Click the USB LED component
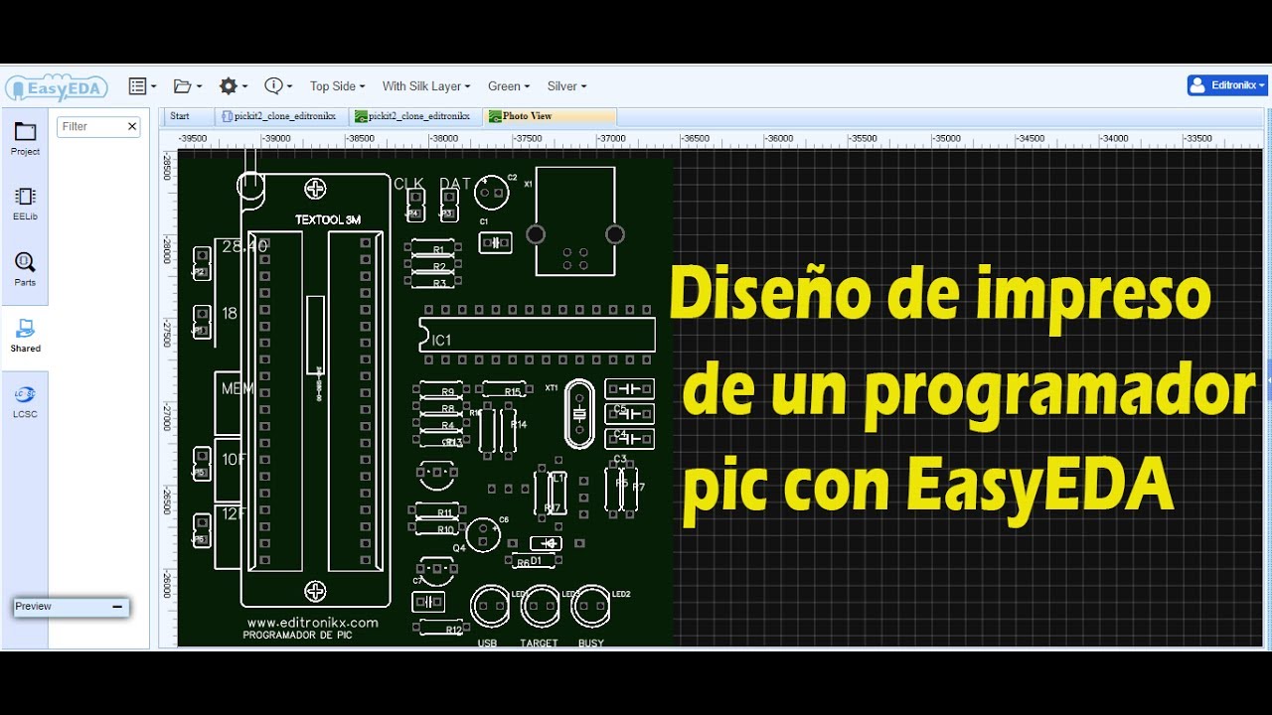The height and width of the screenshot is (715, 1272). point(490,605)
